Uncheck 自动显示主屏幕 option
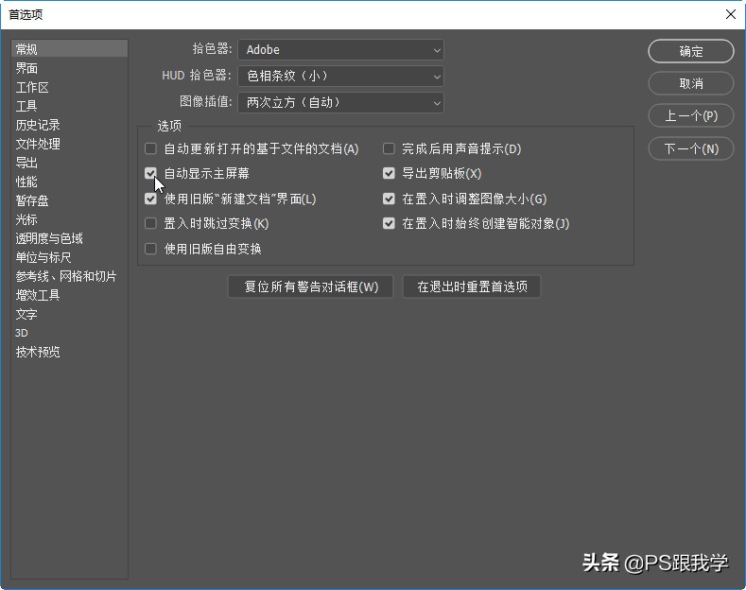This screenshot has width=746, height=590. coord(150,173)
